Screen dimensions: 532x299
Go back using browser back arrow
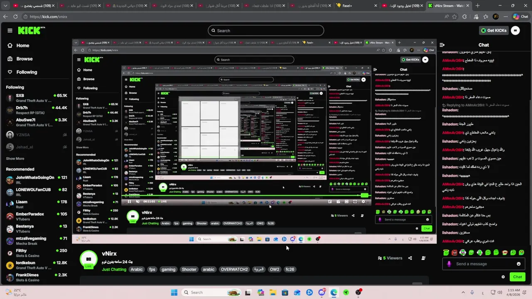pos(5,17)
